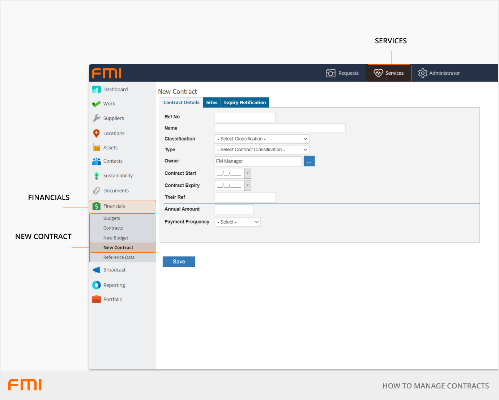
Task: Switch to the Expiry Notification tab
Action: point(245,103)
